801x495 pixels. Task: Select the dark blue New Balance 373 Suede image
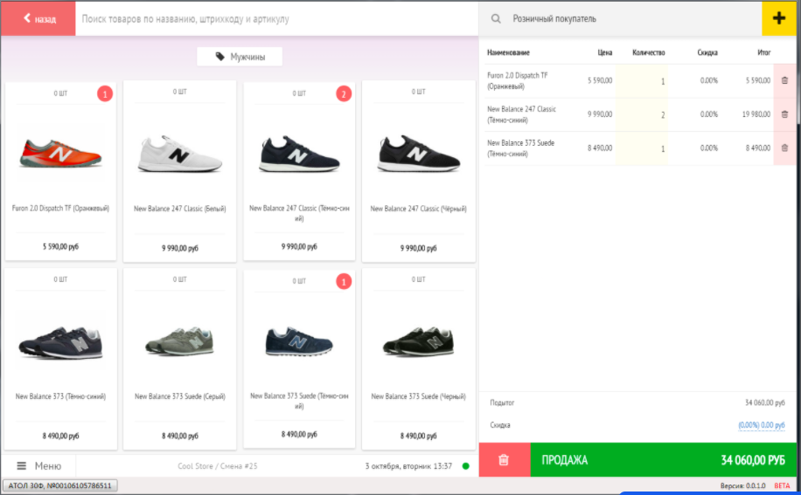(299, 341)
